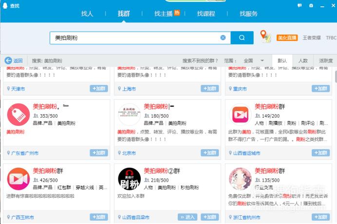
Task: Switch to 找主播 tab
Action: point(164,14)
